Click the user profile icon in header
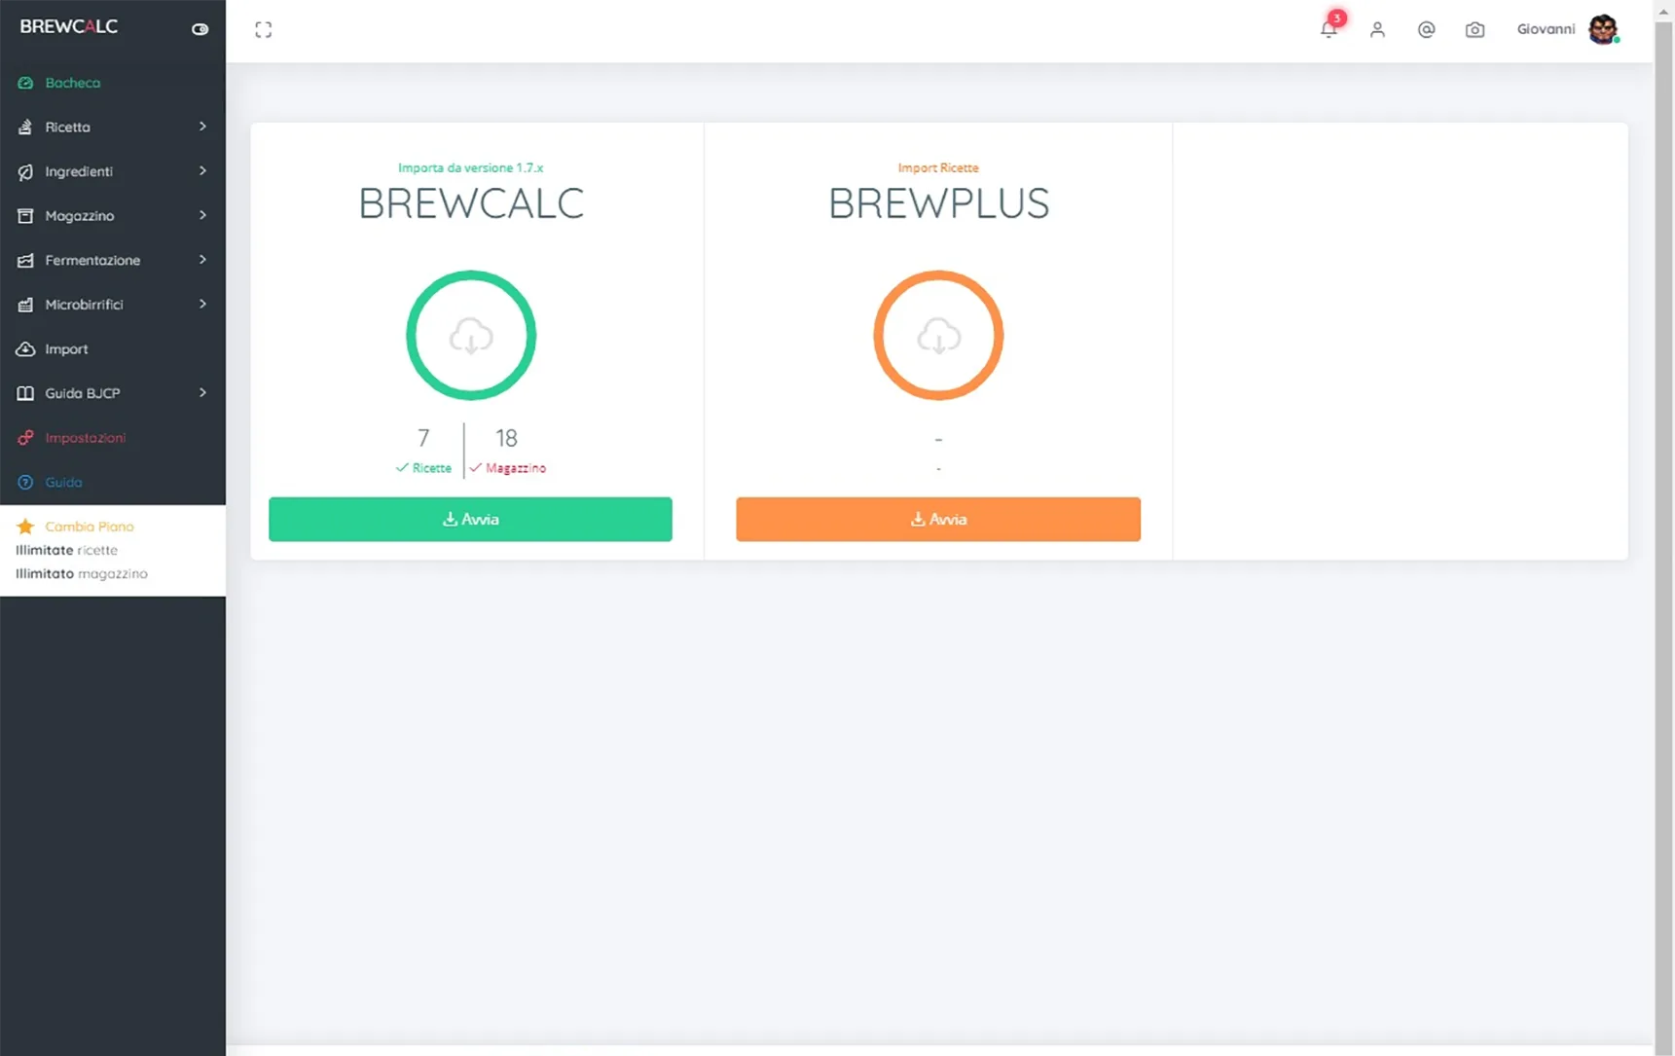1675x1056 pixels. 1377,29
